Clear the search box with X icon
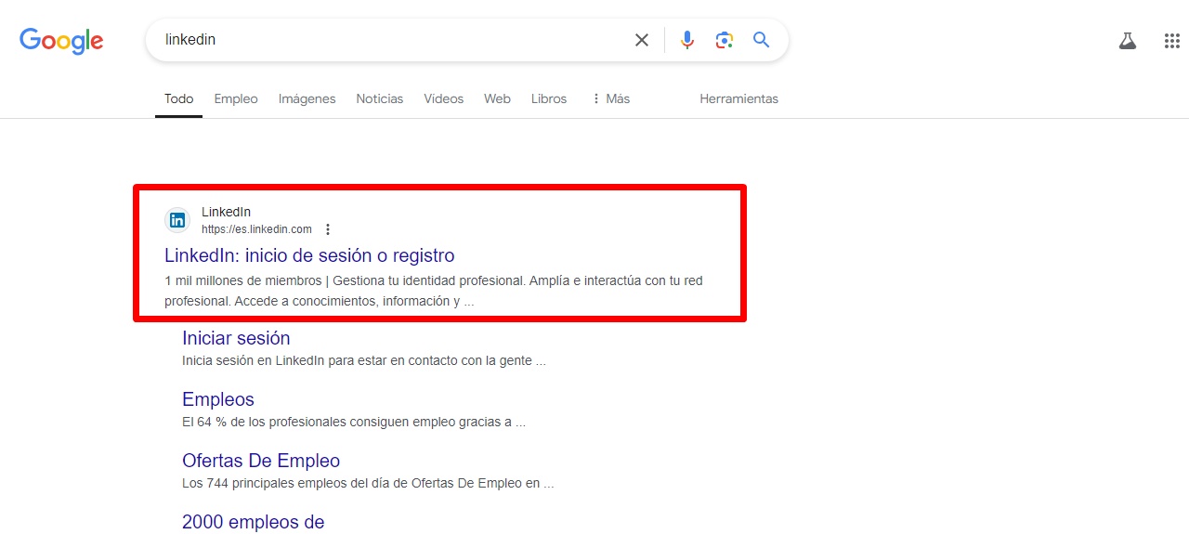The width and height of the screenshot is (1189, 534). (x=642, y=40)
